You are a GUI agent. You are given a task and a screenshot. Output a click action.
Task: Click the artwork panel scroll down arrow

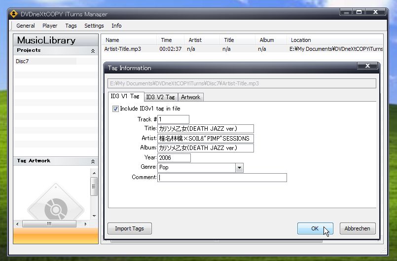[94, 216]
